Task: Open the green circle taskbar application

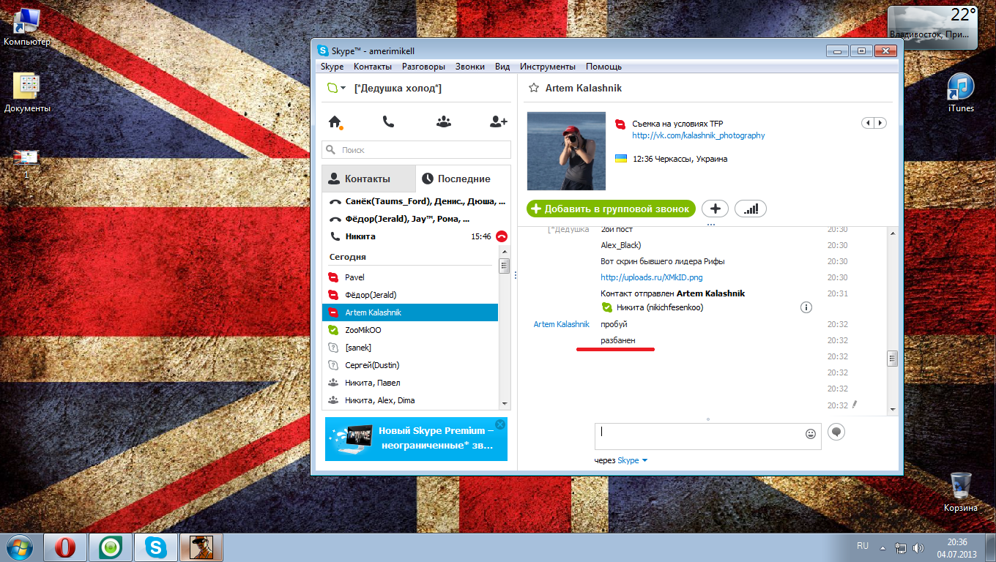Action: click(111, 547)
